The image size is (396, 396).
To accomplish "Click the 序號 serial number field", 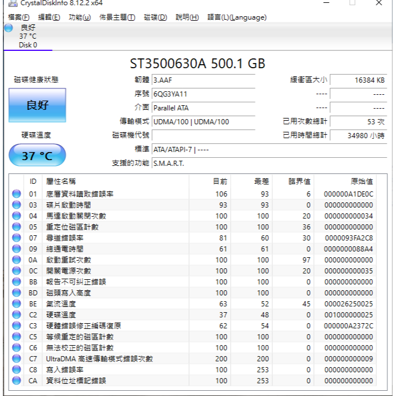I will pyautogui.click(x=203, y=94).
